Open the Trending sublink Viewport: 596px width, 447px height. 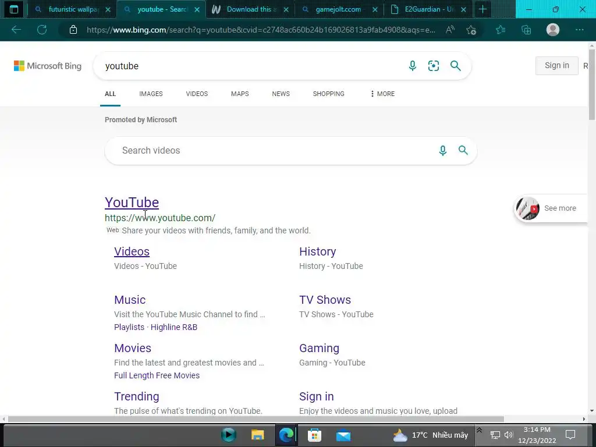tap(136, 396)
